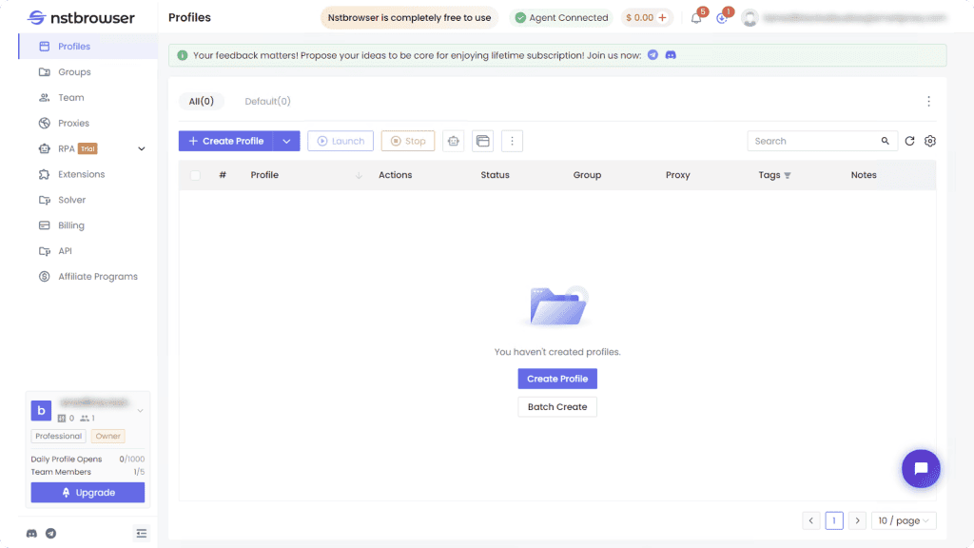Click into the Search input field
The height and width of the screenshot is (548, 974).
(x=813, y=141)
